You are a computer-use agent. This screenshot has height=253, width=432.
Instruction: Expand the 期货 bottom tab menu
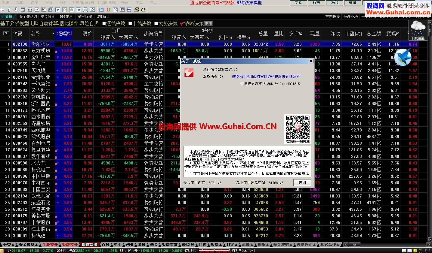tap(263, 245)
